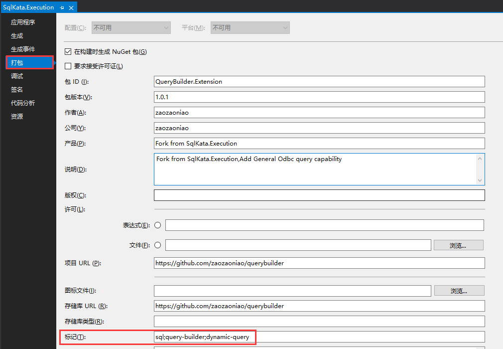Pin the SqlKata.Execution tab
This screenshot has width=503, height=349.
tap(62, 7)
